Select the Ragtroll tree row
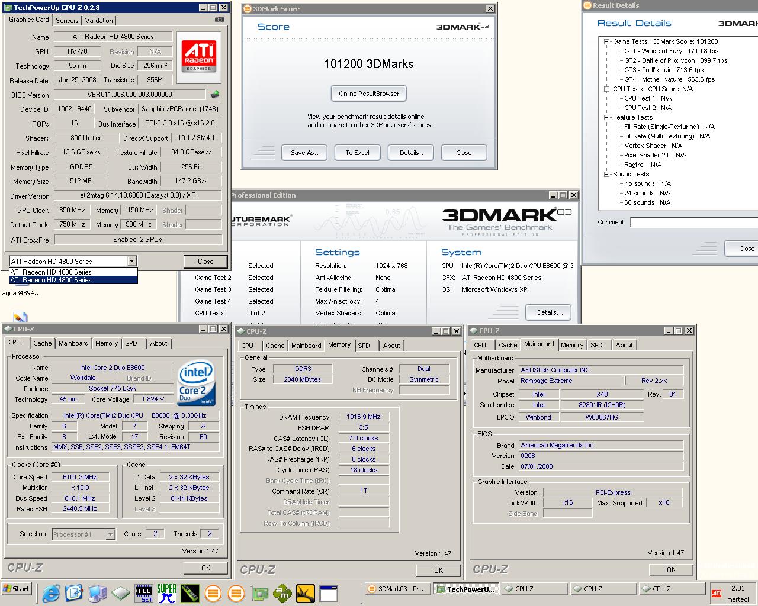The height and width of the screenshot is (606, 758). tap(643, 165)
